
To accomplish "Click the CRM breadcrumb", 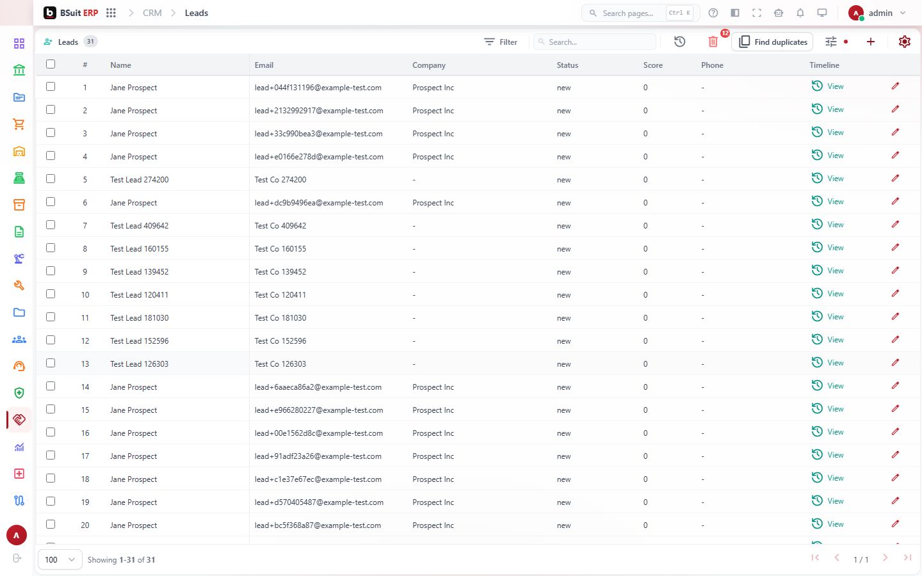I will click(152, 13).
